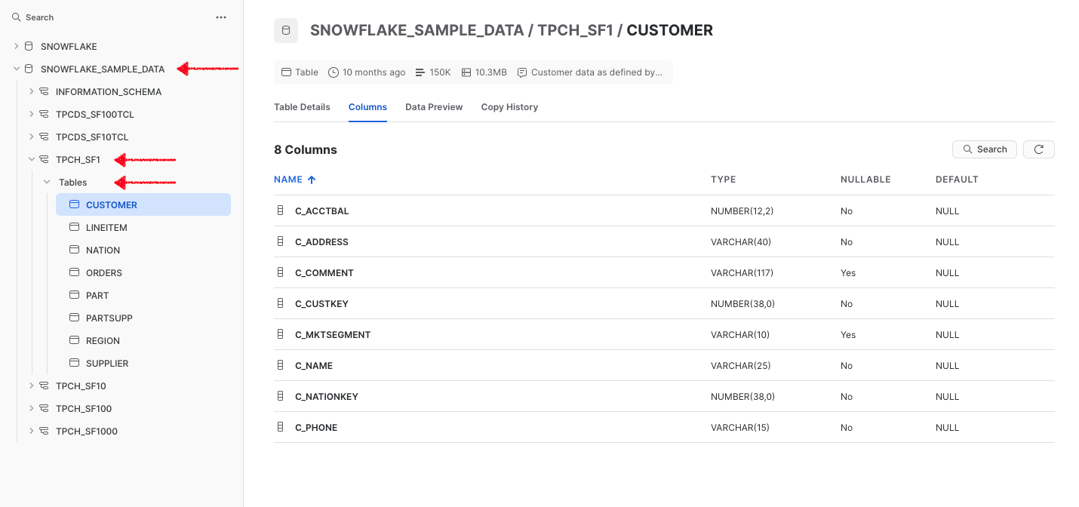Click the SNOWFLAKE database icon
This screenshot has height=507, width=1079.
point(29,46)
